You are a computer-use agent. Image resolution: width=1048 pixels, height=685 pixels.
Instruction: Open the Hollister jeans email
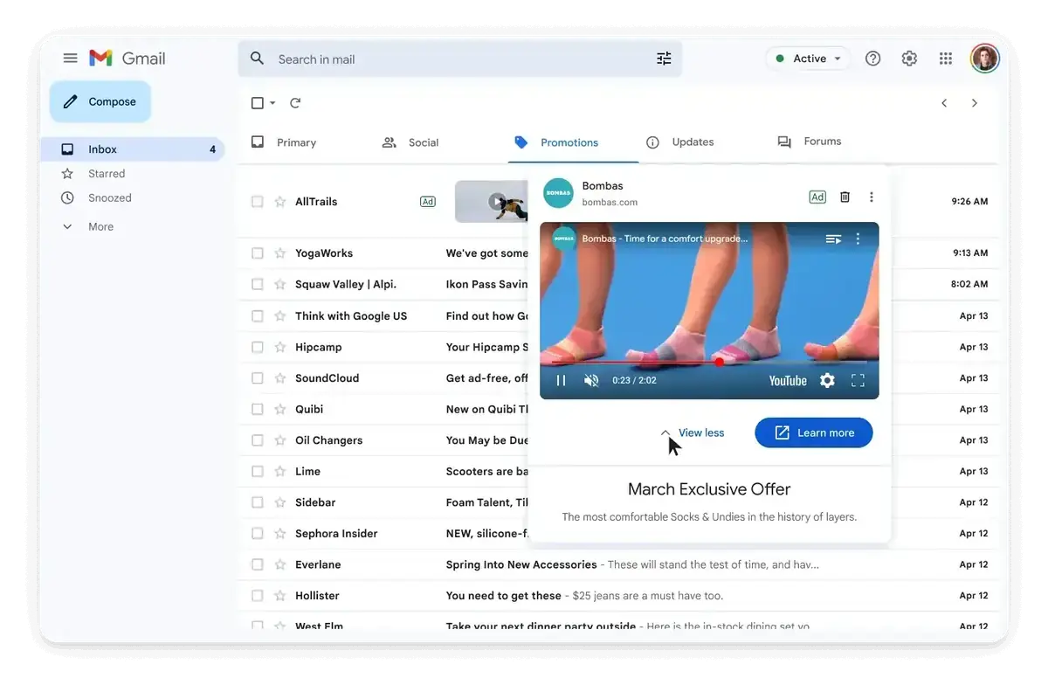click(618, 596)
